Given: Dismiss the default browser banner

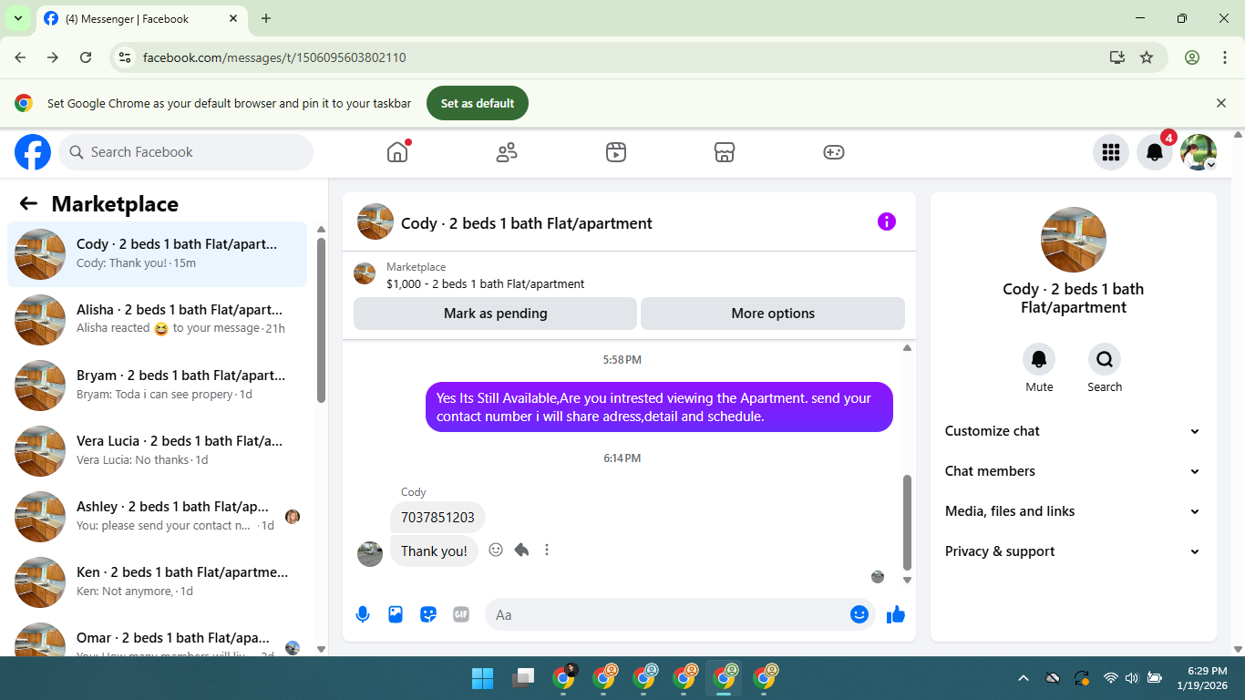Looking at the screenshot, I should pos(1221,103).
